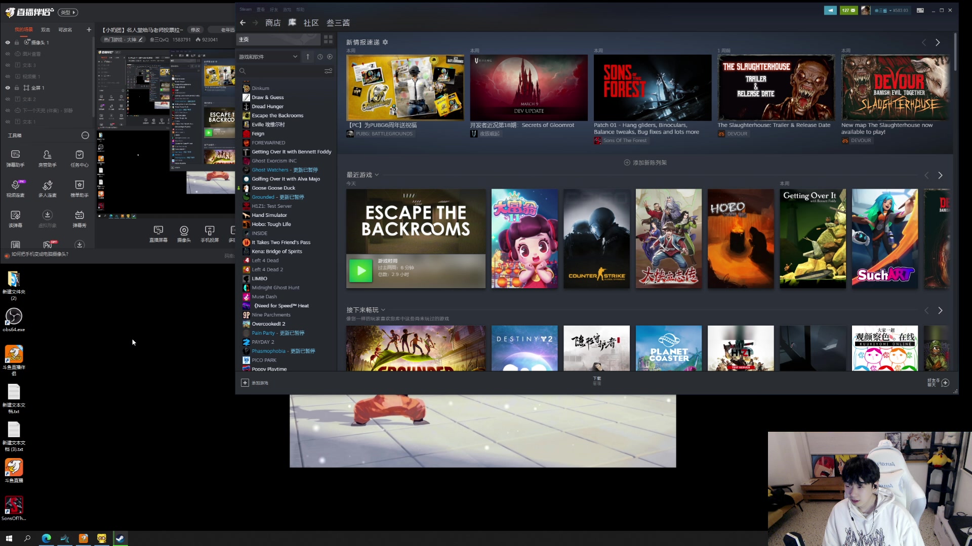Expand the 最近游戏 section dropdown
This screenshot has width=972, height=546.
pyautogui.click(x=377, y=175)
